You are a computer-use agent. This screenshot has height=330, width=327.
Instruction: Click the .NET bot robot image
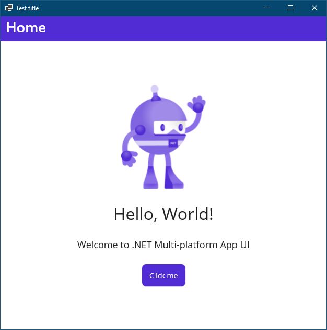coord(163,137)
